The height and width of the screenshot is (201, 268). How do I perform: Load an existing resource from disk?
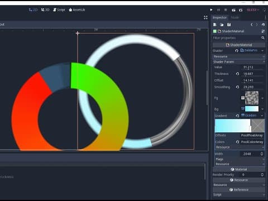(222, 25)
